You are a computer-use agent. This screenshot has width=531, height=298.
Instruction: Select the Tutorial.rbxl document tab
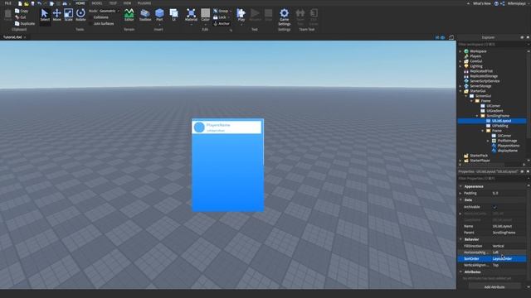[12, 37]
